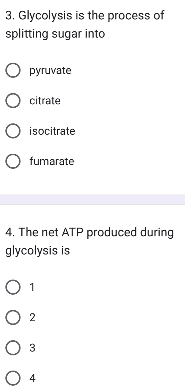Click the pyruvate option label text
Viewport: 185px width, 389px height.
(51, 70)
